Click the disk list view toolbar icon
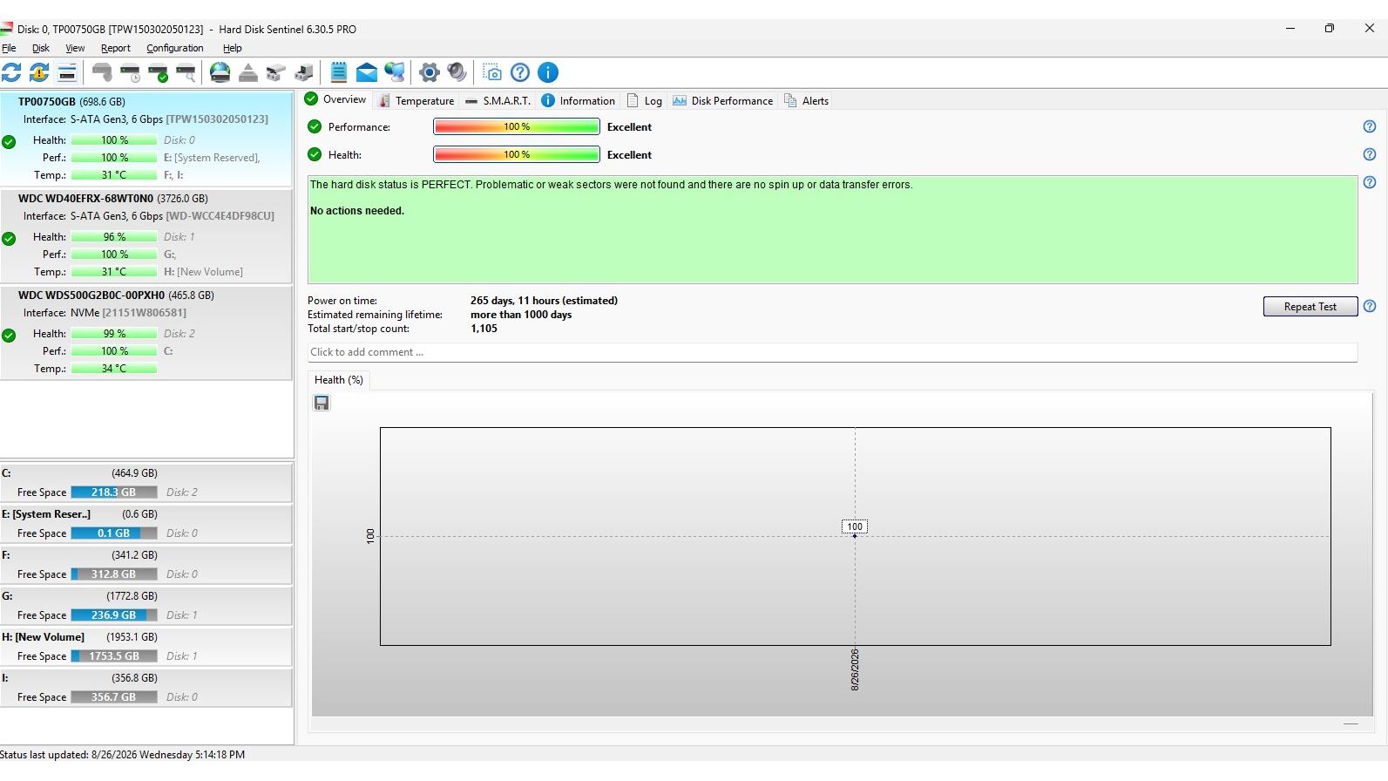Viewport: 1388px width, 781px height. click(x=67, y=72)
